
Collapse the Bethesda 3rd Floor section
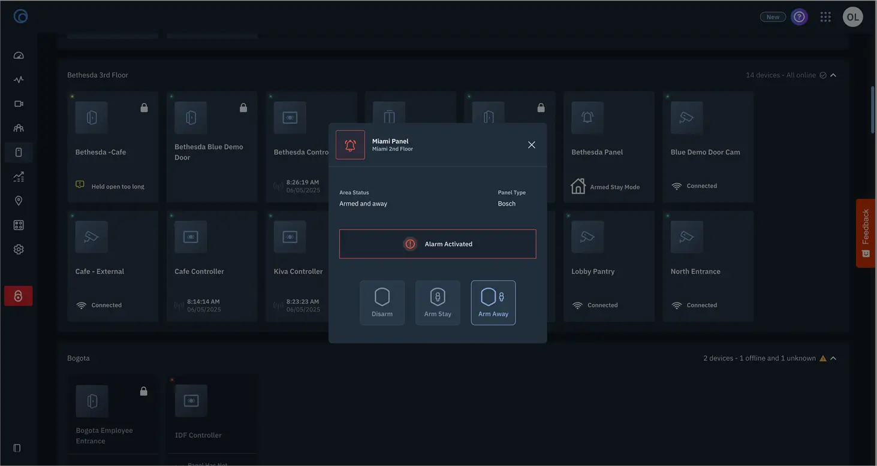pyautogui.click(x=833, y=75)
